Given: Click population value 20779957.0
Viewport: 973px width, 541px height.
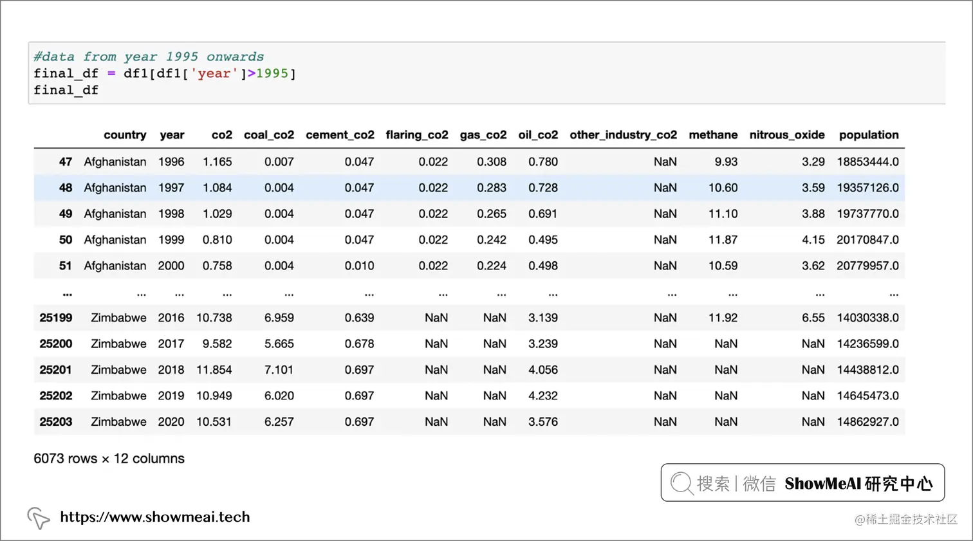Looking at the screenshot, I should pyautogui.click(x=867, y=266).
